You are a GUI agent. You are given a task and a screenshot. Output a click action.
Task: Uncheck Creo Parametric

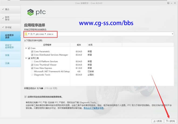click(32, 51)
